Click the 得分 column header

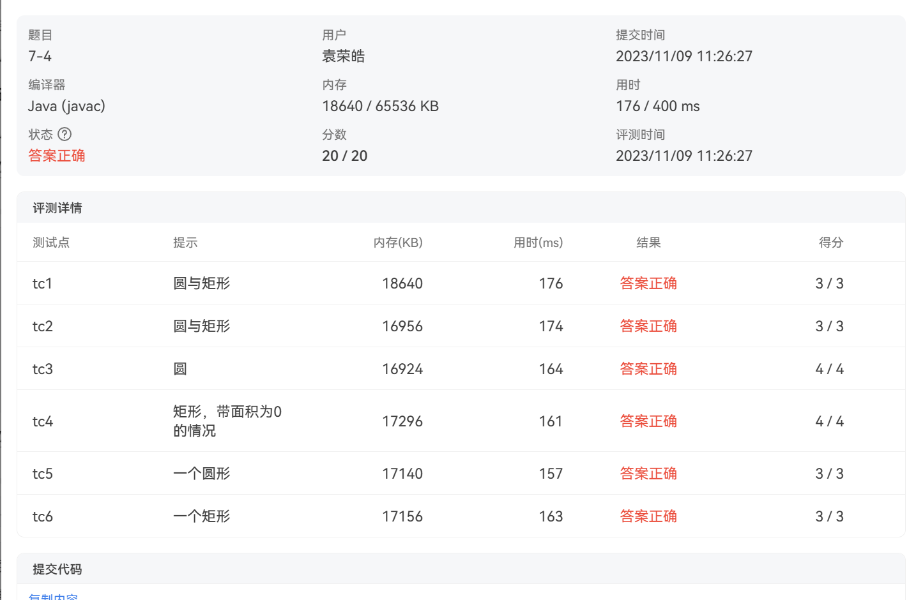coord(831,243)
